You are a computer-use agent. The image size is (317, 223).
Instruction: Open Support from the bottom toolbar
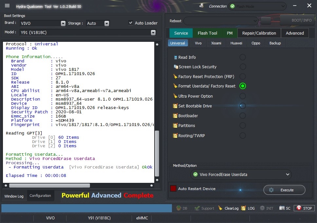(204, 208)
